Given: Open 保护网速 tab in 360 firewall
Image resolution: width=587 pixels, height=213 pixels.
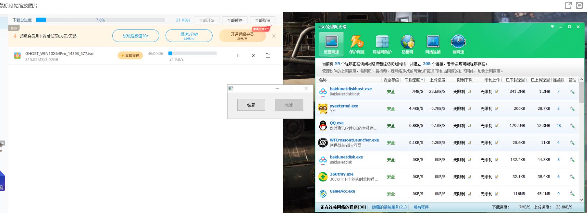Looking at the screenshot, I should coord(356,44).
